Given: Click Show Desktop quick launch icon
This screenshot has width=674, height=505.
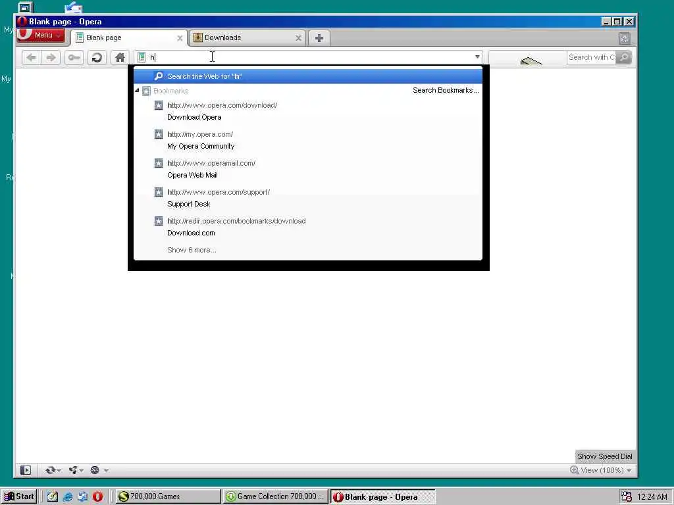Looking at the screenshot, I should point(53,497).
